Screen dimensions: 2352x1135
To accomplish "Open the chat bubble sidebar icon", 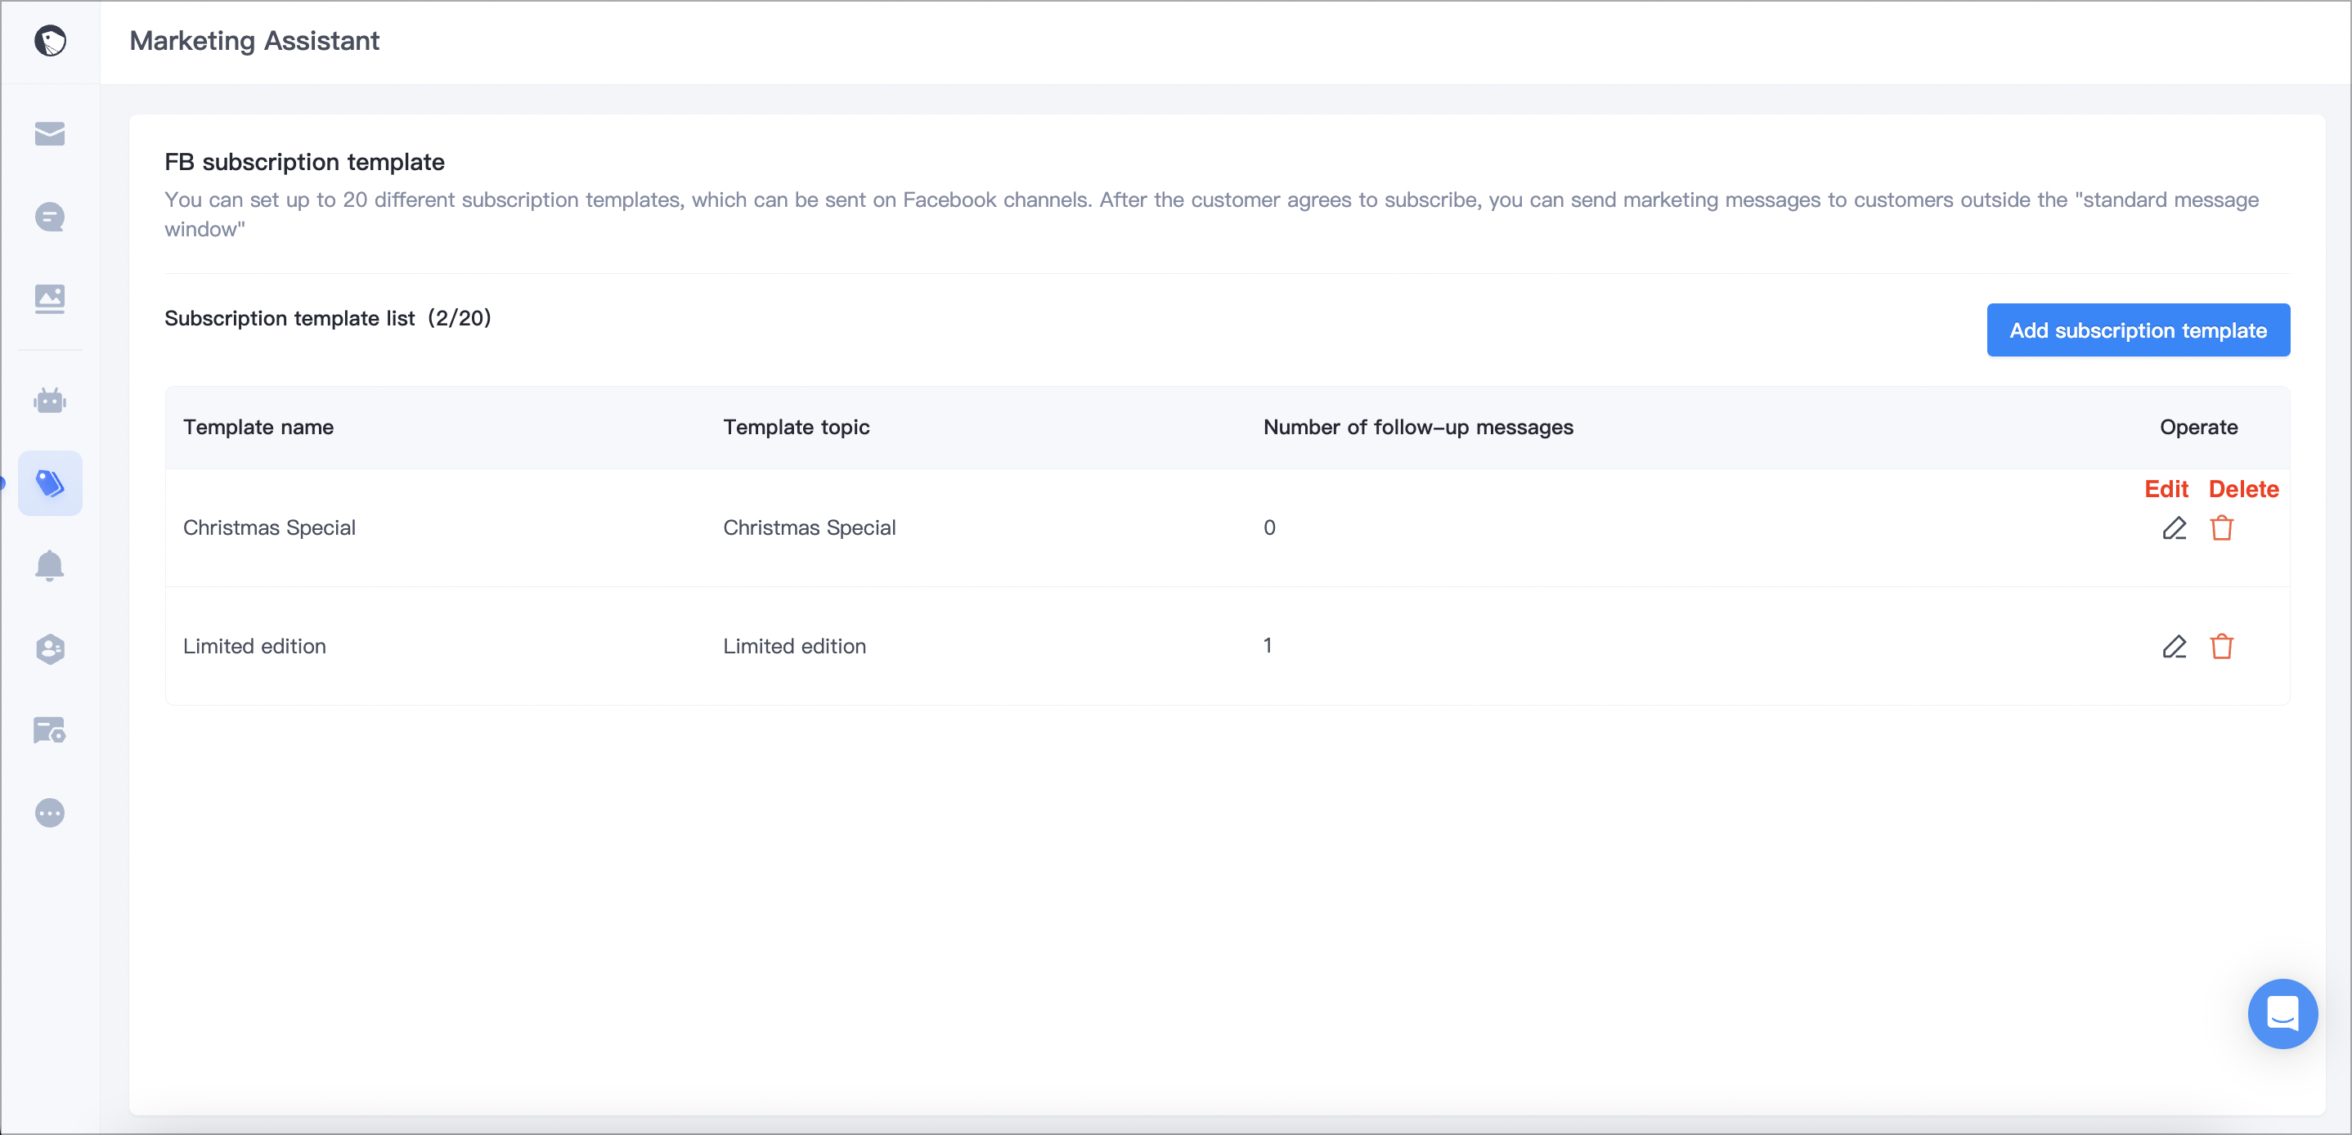I will point(50,218).
